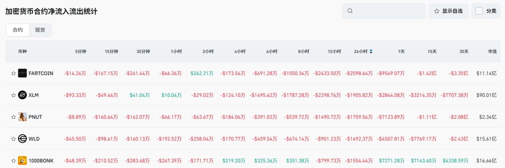Select the 合约 tab
505x168 pixels.
pos(18,30)
